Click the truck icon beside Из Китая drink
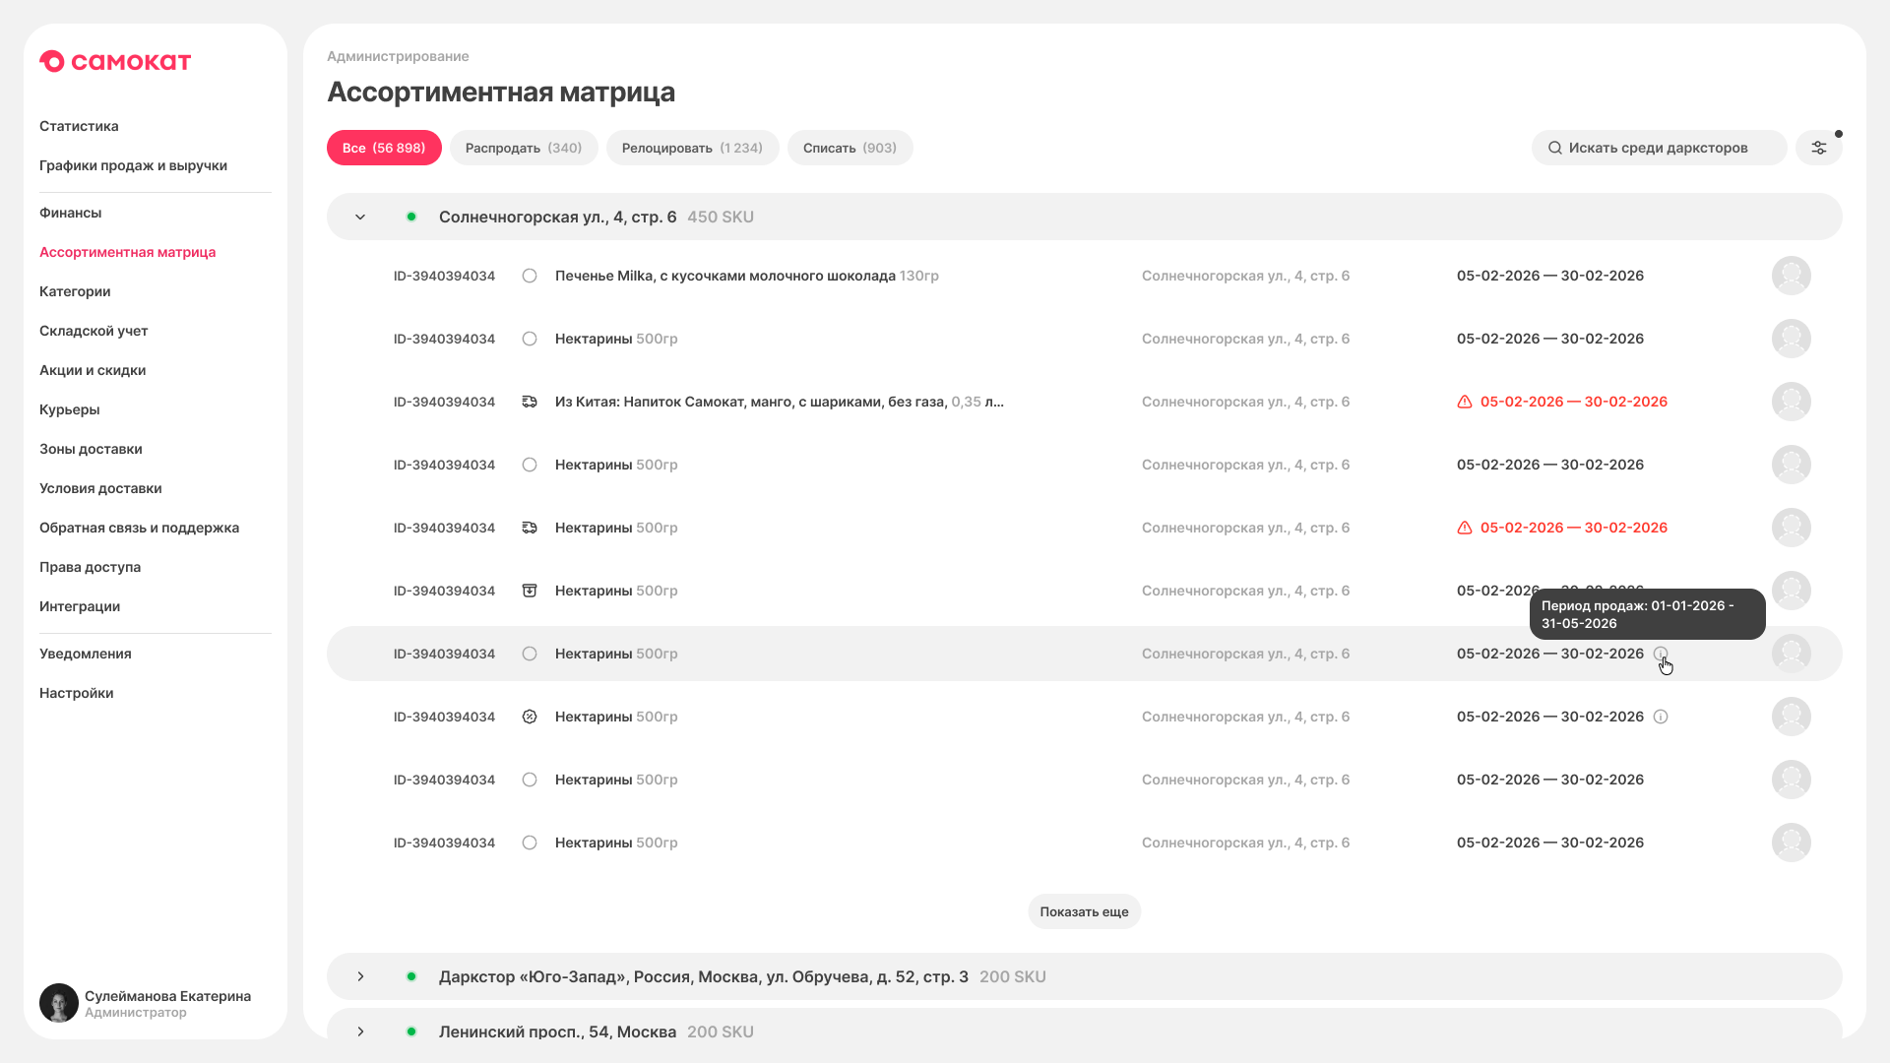The width and height of the screenshot is (1890, 1063). coord(530,402)
